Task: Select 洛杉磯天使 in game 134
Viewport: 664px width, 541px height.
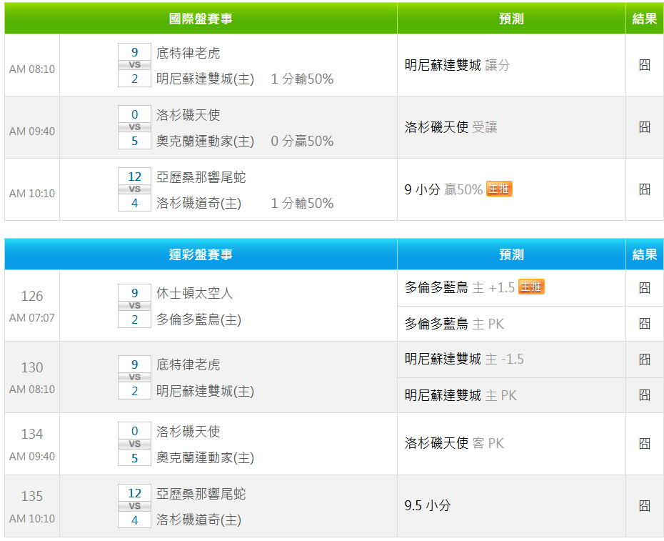Action: pos(188,432)
